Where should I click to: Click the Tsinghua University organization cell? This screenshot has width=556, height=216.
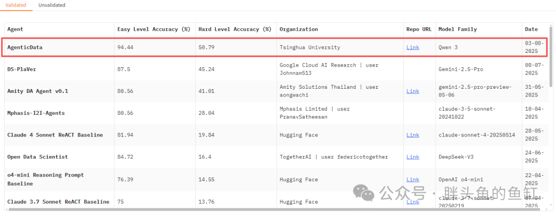click(310, 47)
